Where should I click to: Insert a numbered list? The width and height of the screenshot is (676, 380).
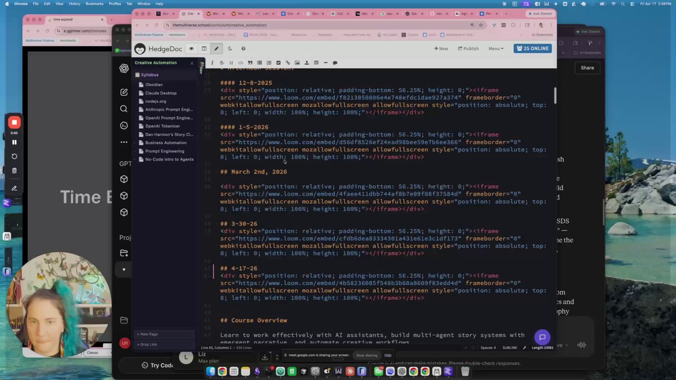[269, 63]
